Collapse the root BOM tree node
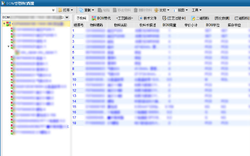 point(4,24)
